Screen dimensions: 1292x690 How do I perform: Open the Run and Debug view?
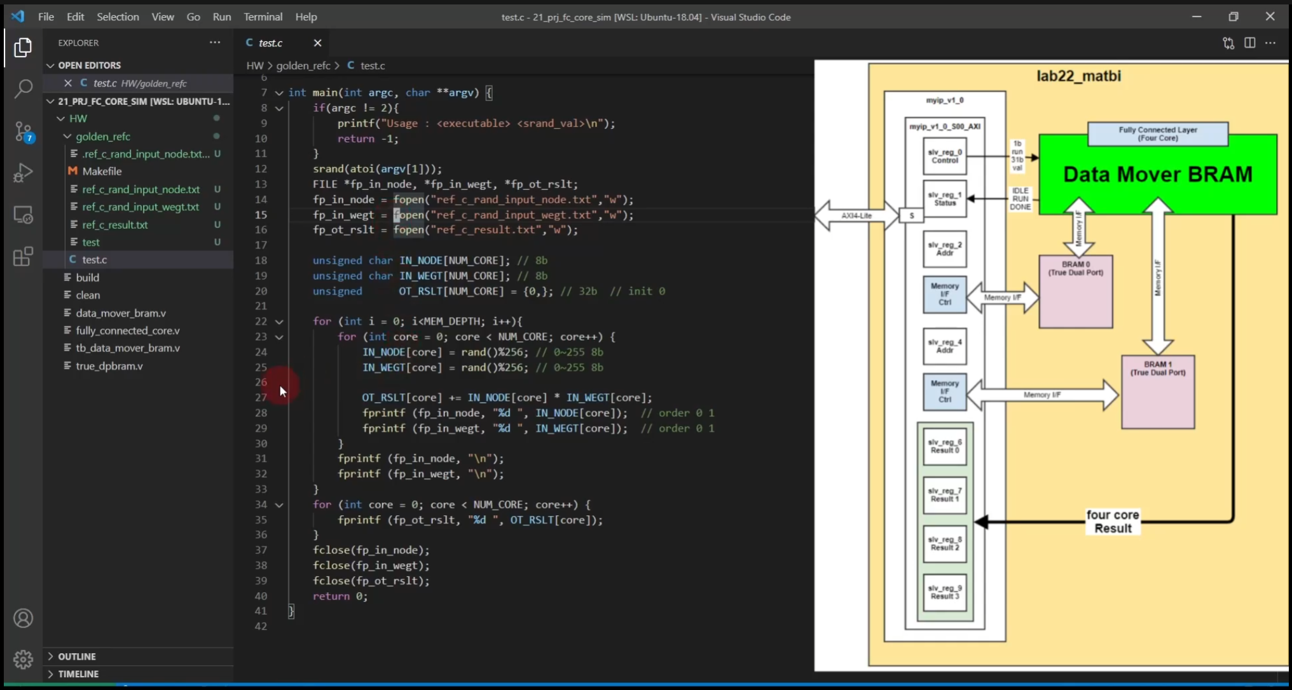24,173
